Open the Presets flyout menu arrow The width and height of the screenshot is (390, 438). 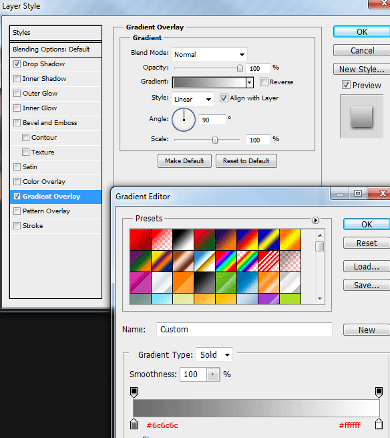click(315, 221)
